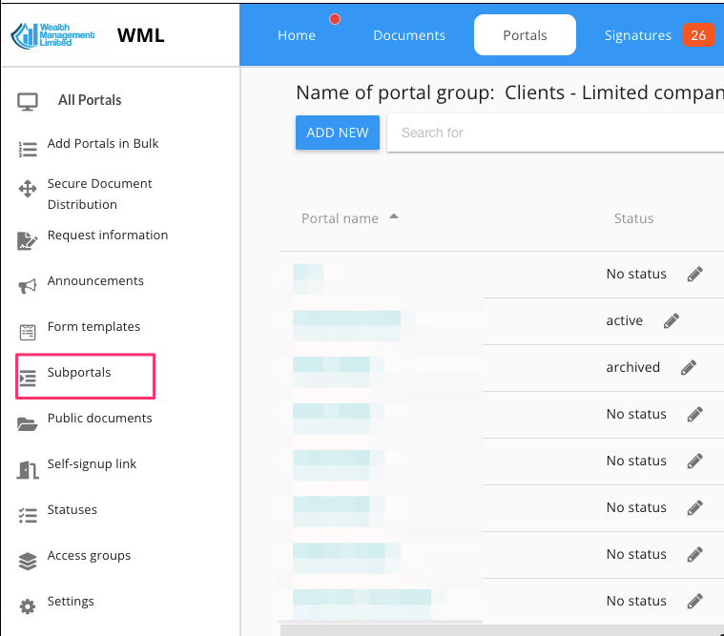Select the Secure Document Distribution arrows icon
724x636 pixels.
coord(28,190)
